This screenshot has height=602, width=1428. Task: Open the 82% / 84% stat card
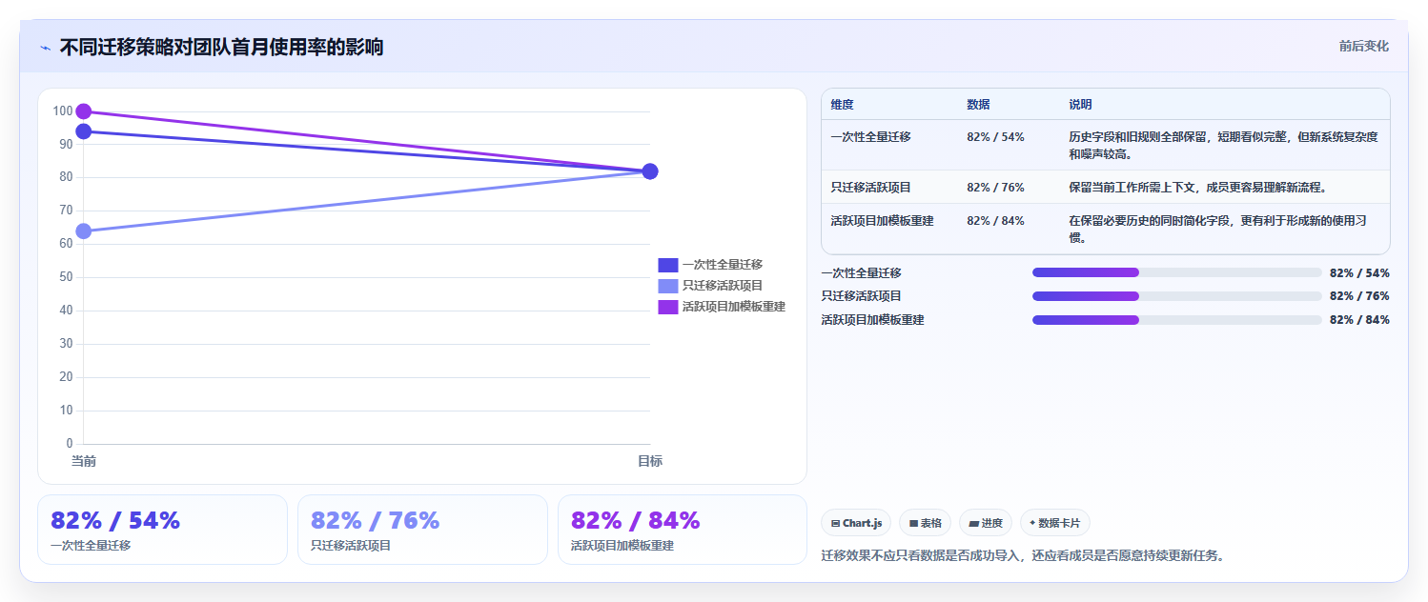coord(683,530)
